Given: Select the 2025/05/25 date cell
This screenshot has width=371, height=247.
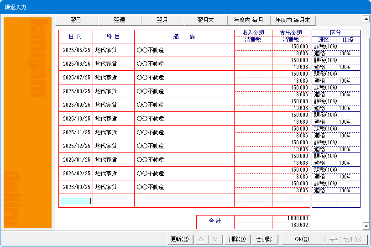Looking at the screenshot, I should [x=76, y=50].
